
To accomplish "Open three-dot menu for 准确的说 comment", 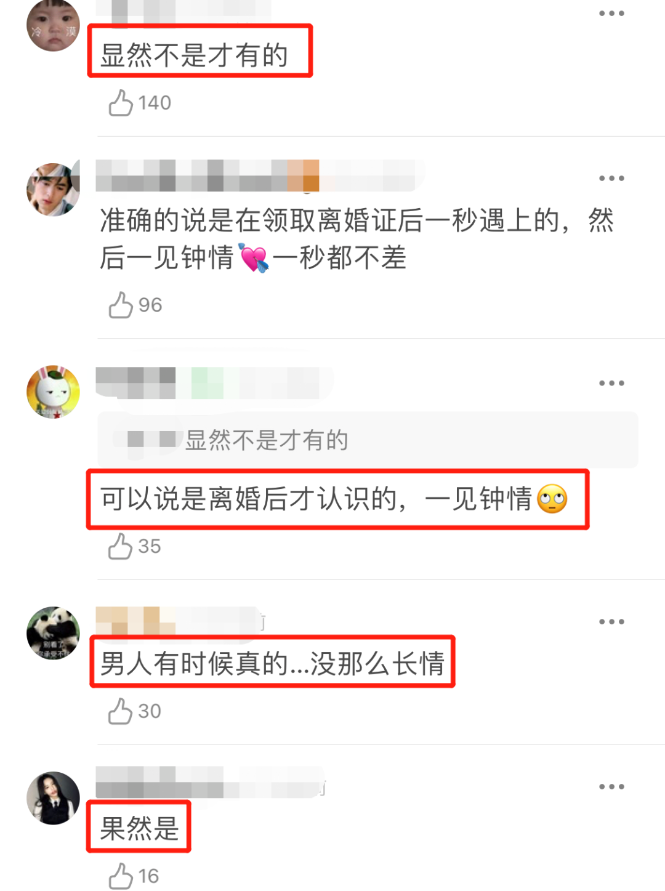I will tap(611, 179).
